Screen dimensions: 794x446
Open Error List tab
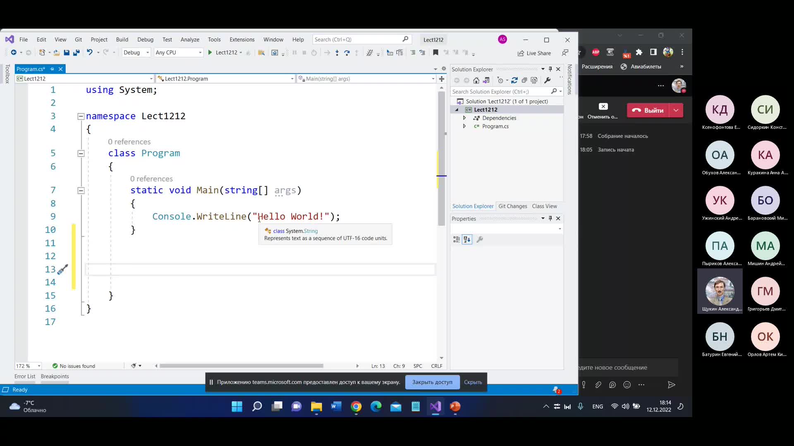25,377
